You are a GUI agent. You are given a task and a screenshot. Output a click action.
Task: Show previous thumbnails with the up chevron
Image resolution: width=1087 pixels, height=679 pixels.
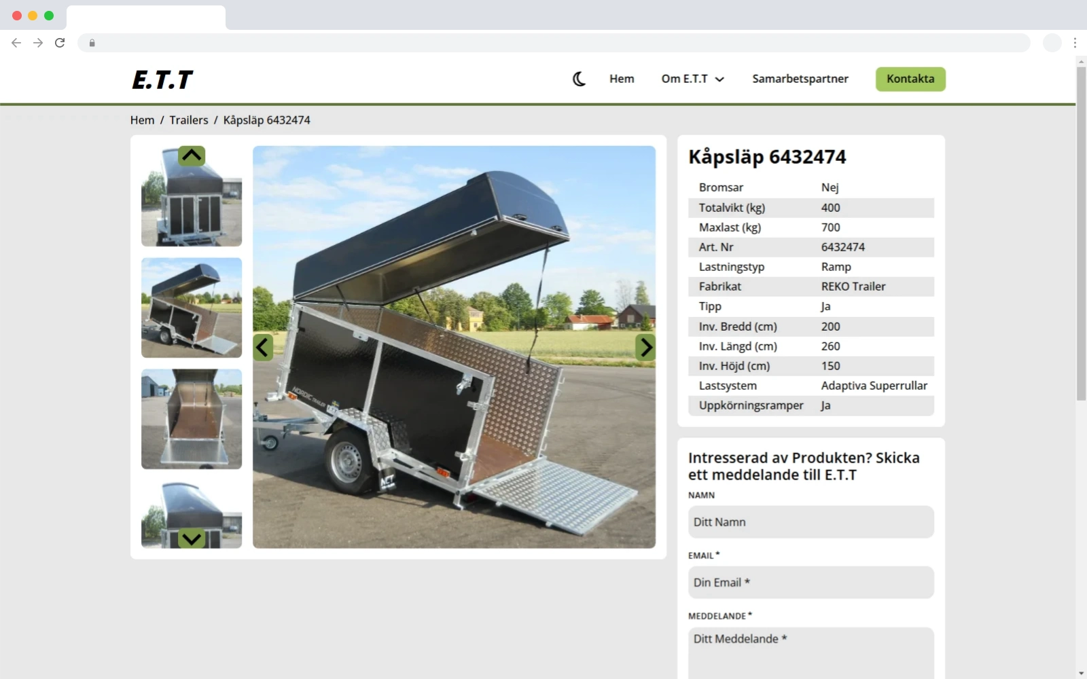[192, 155]
